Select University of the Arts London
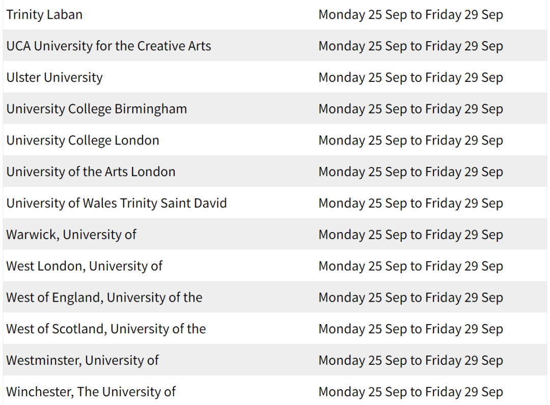Viewport: 550px width, 405px height. [x=91, y=171]
